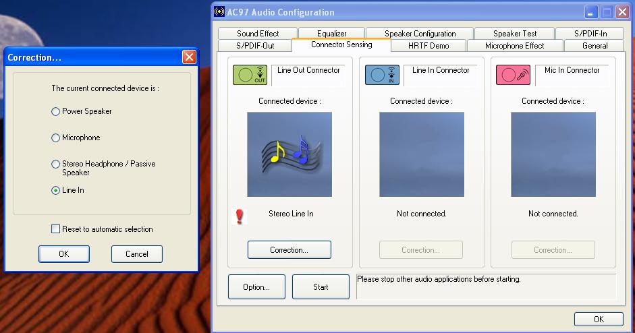Screen dimensions: 635x333
Task: Switch to the Equalizer tab
Action: 332,34
